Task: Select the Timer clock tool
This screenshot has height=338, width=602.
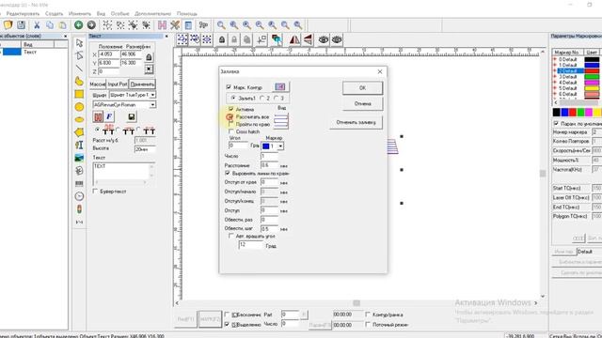Action: pyautogui.click(x=79, y=196)
